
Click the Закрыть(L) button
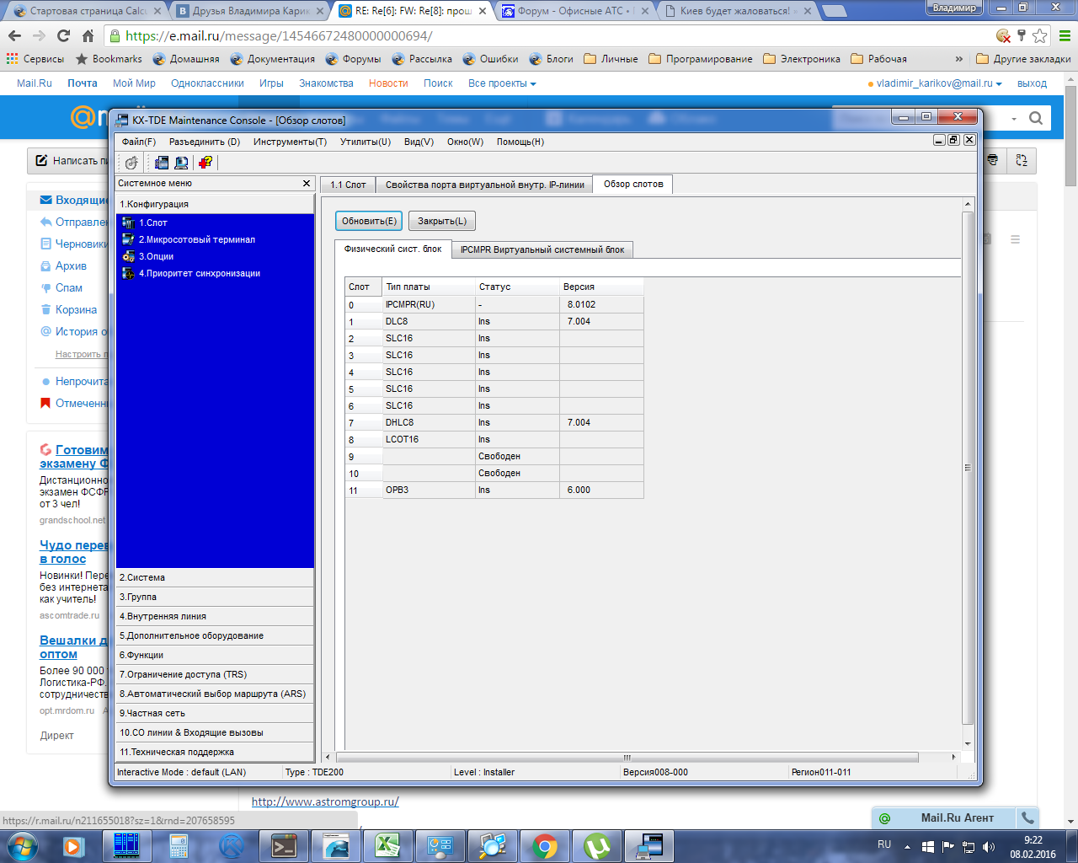442,221
